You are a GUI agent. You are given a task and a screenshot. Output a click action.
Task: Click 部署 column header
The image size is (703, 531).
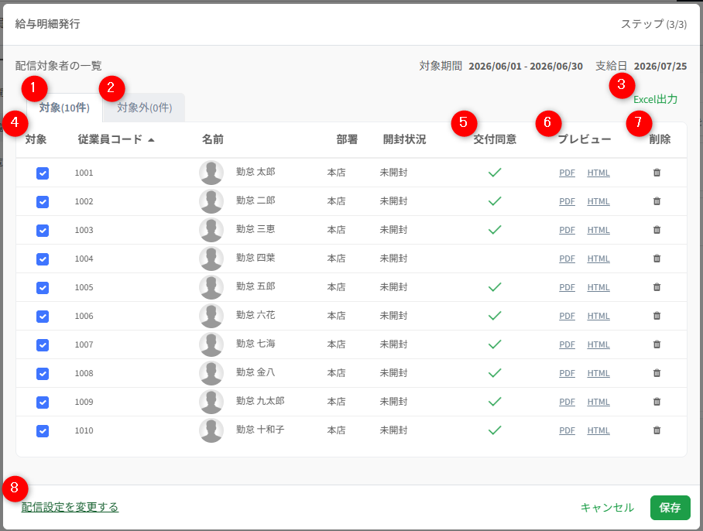pos(347,139)
